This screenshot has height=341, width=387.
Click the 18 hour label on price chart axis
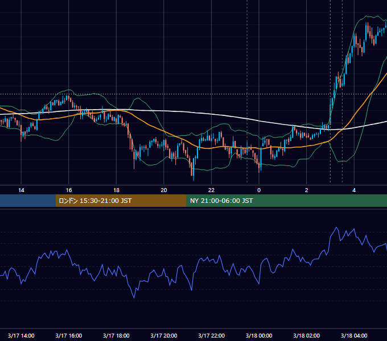coord(116,190)
